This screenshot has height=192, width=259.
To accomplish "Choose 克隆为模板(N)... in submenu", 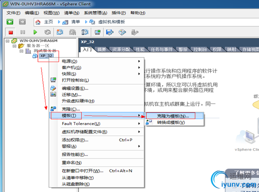I will 174,116.
